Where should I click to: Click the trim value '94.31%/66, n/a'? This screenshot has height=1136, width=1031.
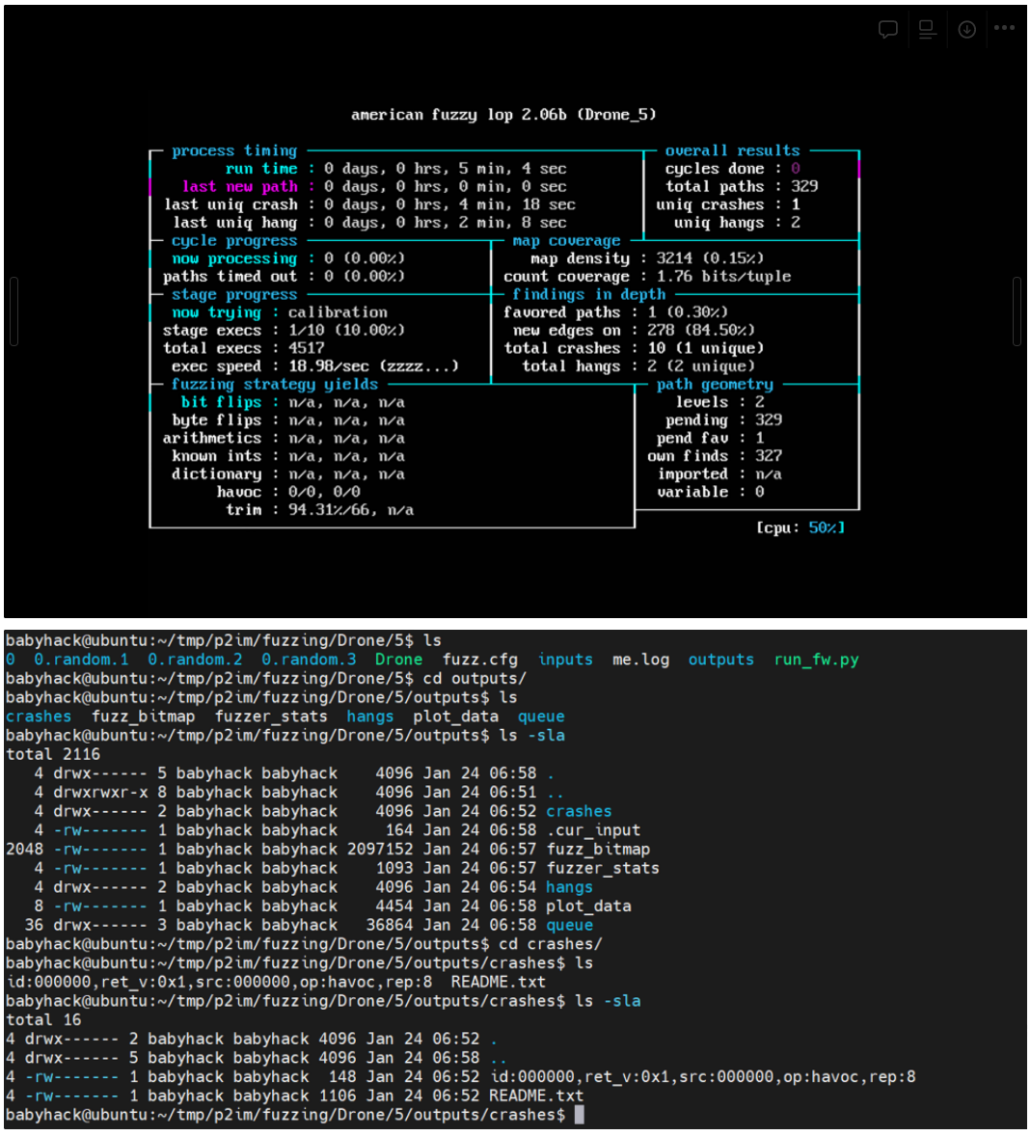[x=351, y=510]
